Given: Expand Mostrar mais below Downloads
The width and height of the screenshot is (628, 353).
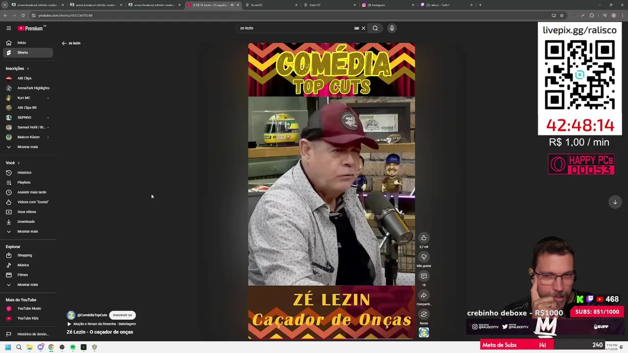Looking at the screenshot, I should pyautogui.click(x=27, y=231).
